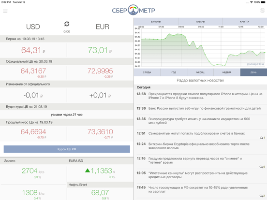
Task: Switch to the Валюты tab
Action: coord(156,22)
